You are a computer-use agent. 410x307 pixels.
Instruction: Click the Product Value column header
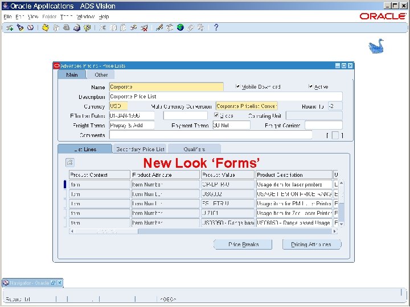[x=227, y=175]
